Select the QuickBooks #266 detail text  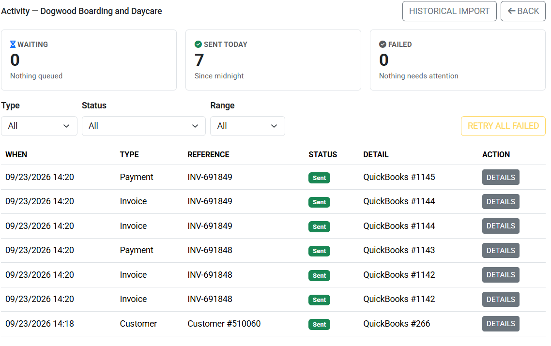coord(397,324)
